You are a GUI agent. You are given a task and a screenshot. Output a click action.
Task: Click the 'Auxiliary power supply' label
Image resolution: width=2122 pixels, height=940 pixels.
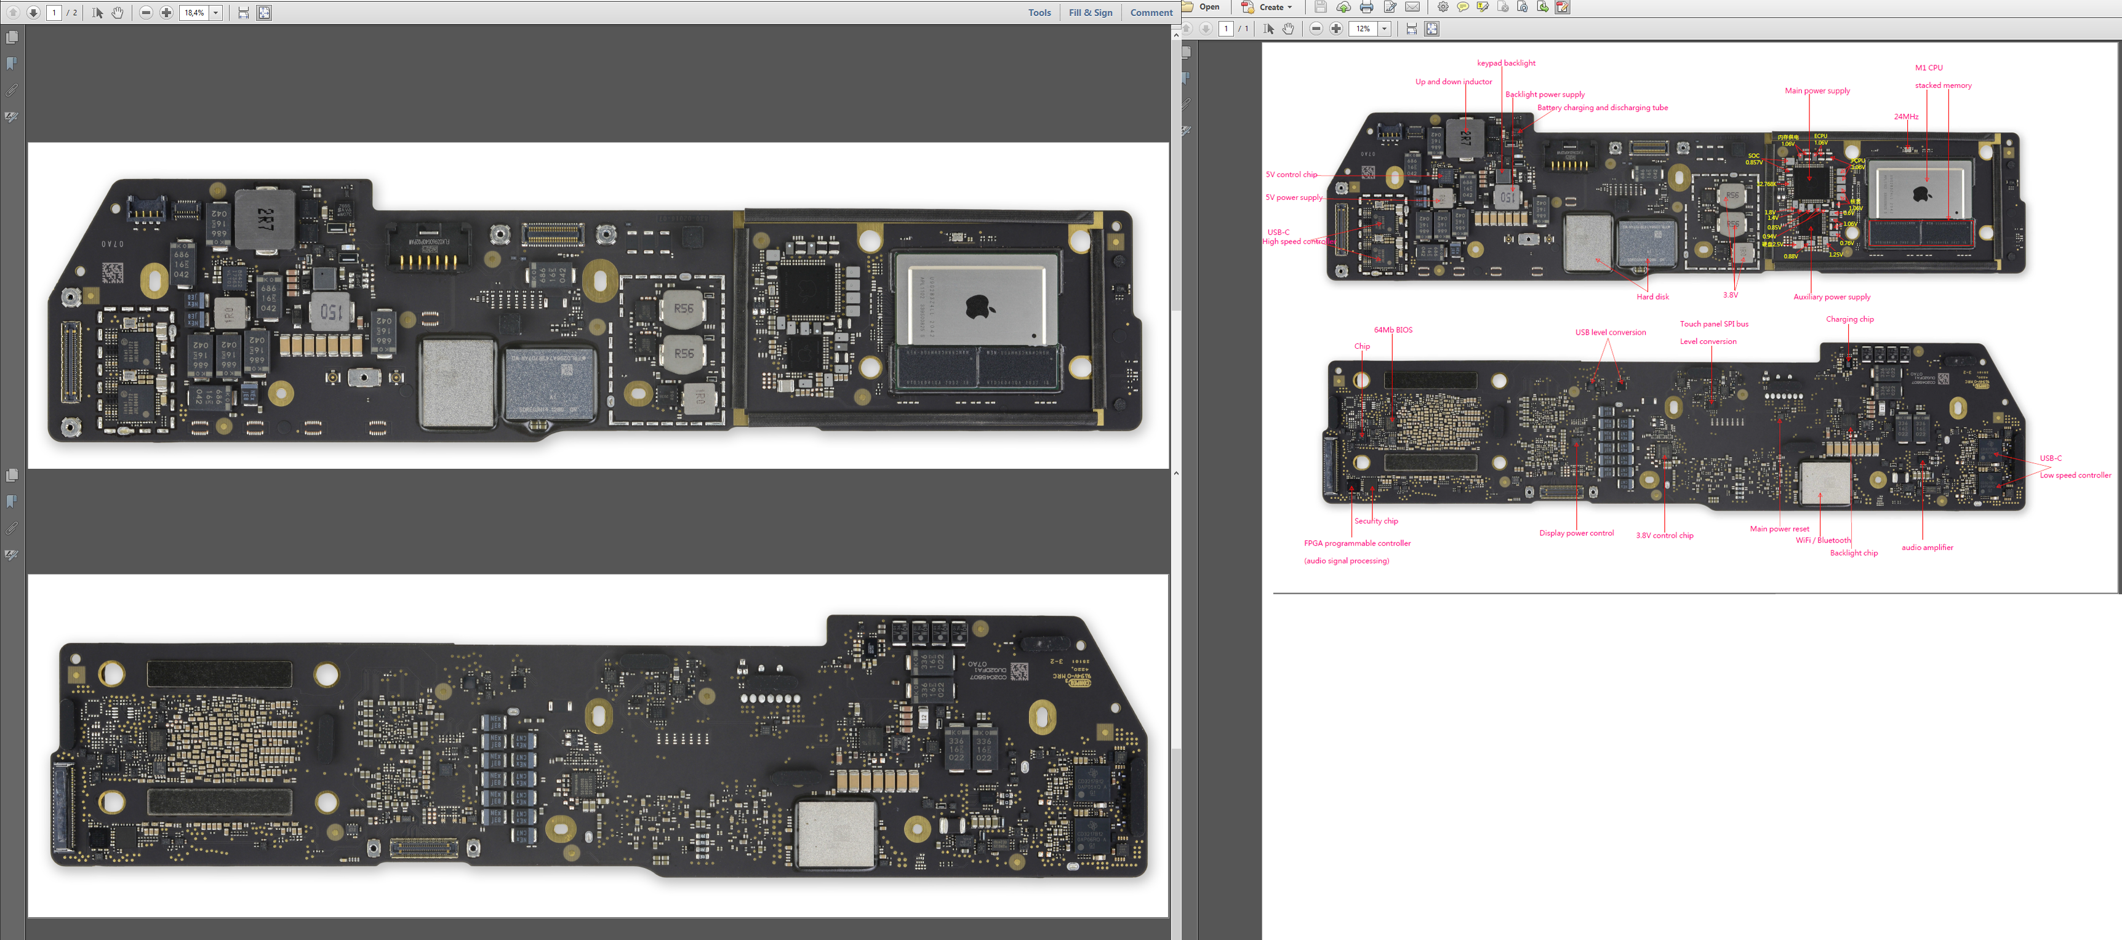[1832, 297]
